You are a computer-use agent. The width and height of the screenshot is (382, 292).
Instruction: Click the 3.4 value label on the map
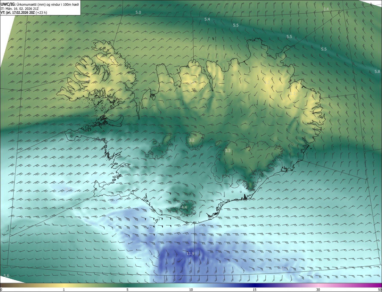[x=326, y=9]
